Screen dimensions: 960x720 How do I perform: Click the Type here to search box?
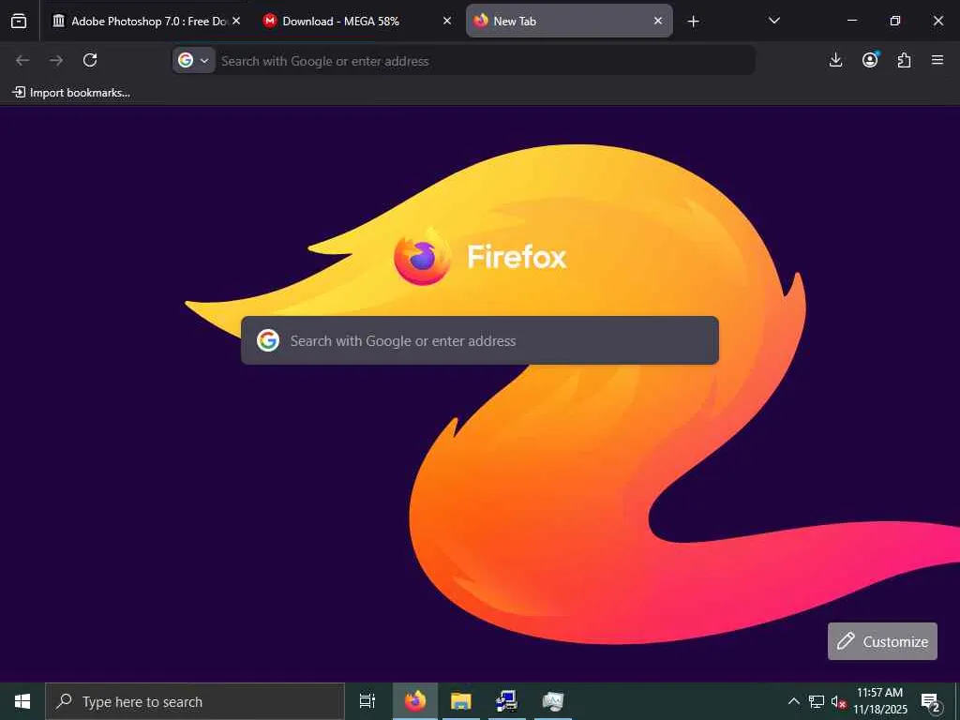click(x=195, y=701)
